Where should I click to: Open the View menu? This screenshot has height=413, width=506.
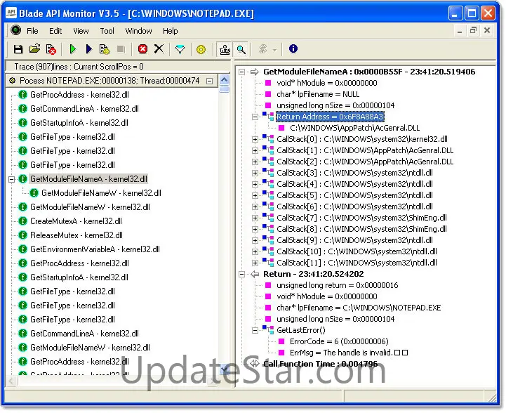tap(81, 31)
